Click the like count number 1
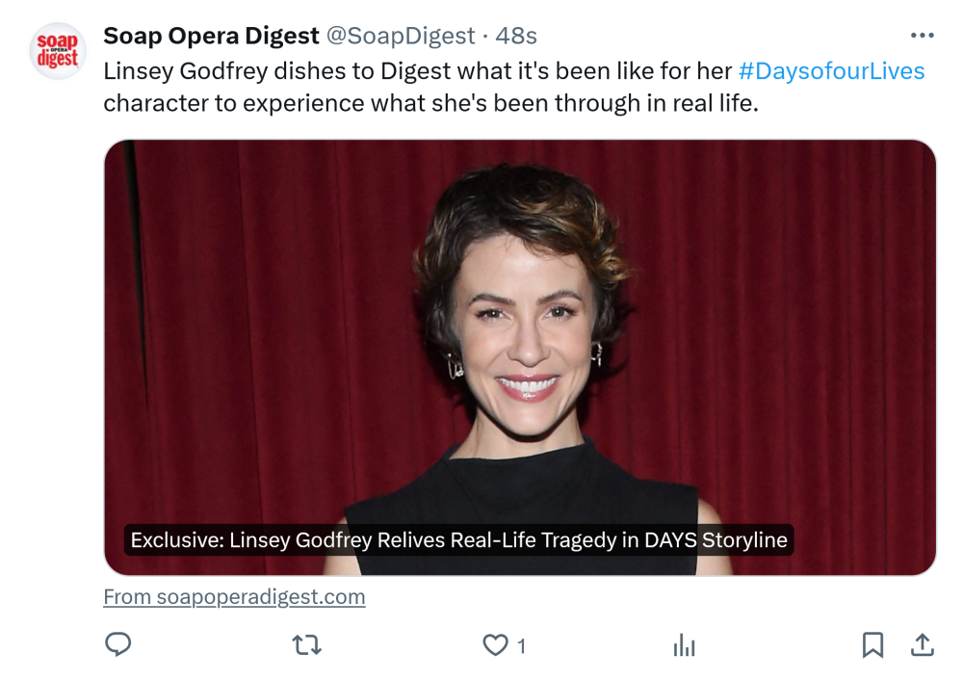963x680 pixels. point(522,645)
